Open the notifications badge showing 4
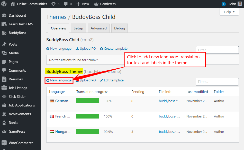Screen dimensions: 244x150 [224, 4]
